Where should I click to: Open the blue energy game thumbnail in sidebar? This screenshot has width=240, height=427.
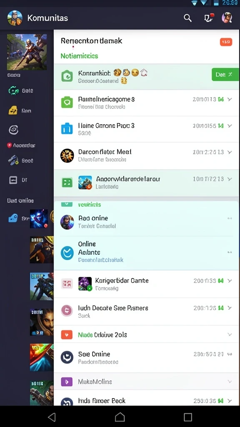39,219
